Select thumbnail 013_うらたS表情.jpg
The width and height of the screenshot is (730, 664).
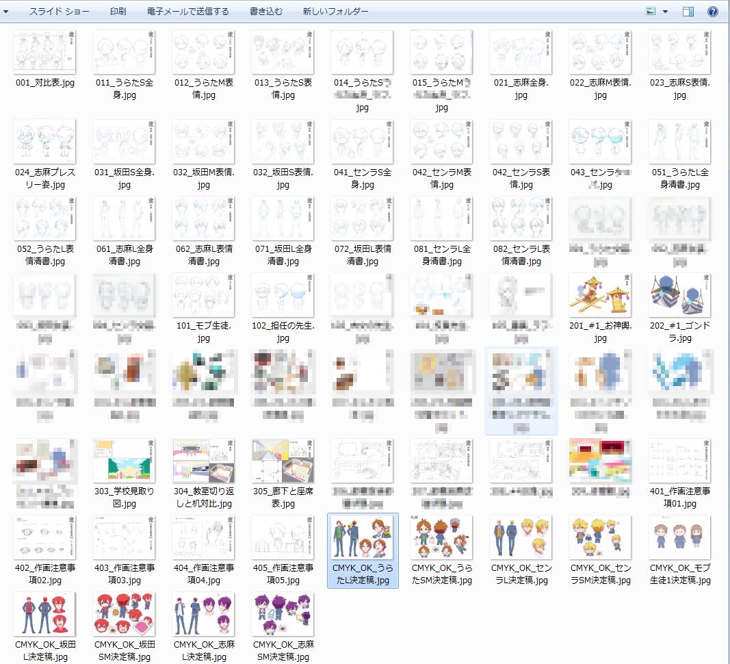pos(283,53)
